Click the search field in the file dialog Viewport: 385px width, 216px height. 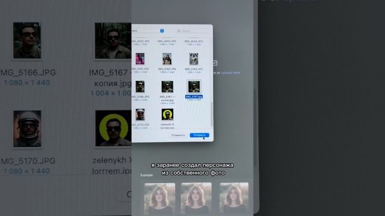(192, 31)
